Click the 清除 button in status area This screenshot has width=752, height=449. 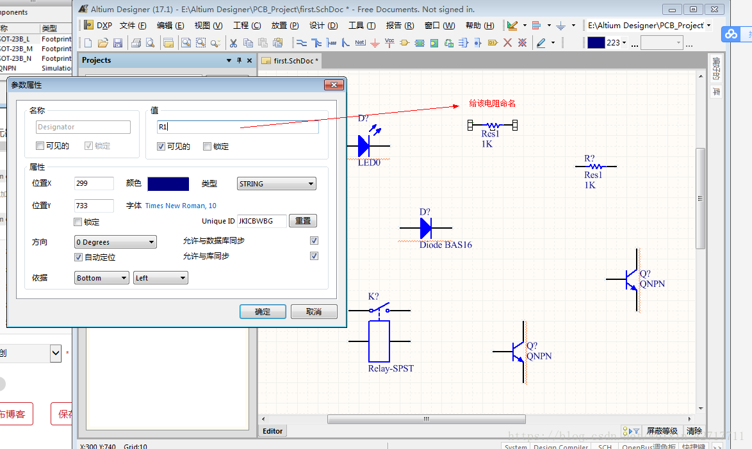tap(694, 431)
